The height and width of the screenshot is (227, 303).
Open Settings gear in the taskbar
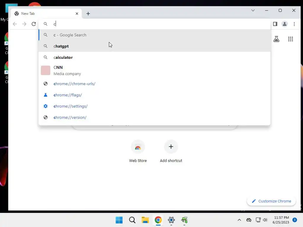point(171,220)
